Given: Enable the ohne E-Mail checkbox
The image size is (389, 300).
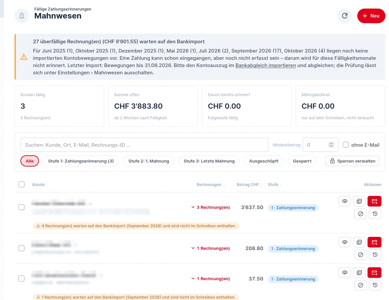Looking at the screenshot, I should tap(345, 145).
